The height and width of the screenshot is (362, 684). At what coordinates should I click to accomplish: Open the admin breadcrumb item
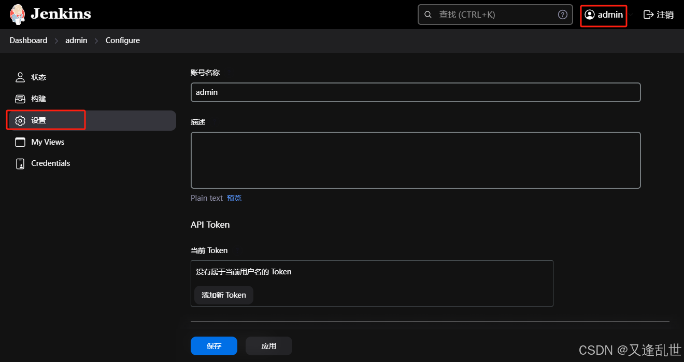[x=76, y=40]
